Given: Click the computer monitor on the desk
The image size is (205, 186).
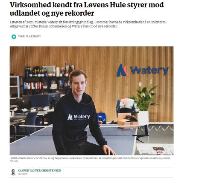Looking at the screenshot, I should pyautogui.click(x=40, y=101).
